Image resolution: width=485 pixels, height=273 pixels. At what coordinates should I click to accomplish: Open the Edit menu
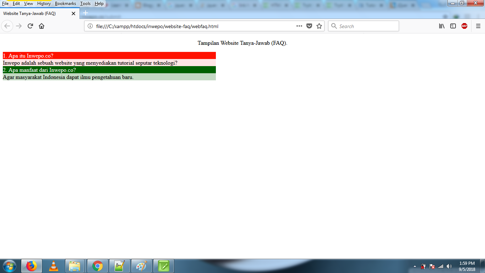pos(16,4)
